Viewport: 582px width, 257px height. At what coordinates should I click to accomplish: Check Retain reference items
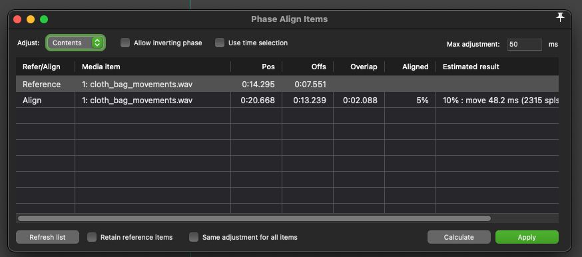[x=92, y=237]
